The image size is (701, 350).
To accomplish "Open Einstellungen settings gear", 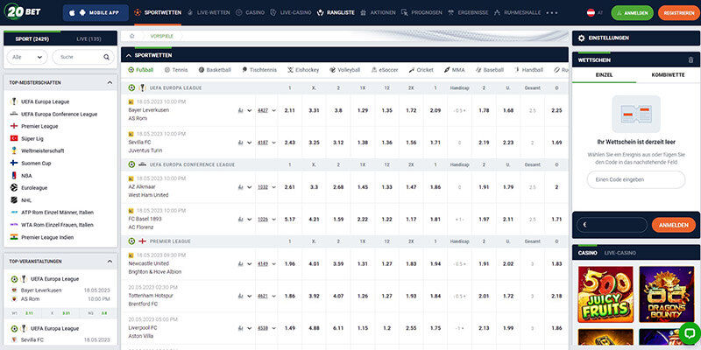I will tap(581, 38).
